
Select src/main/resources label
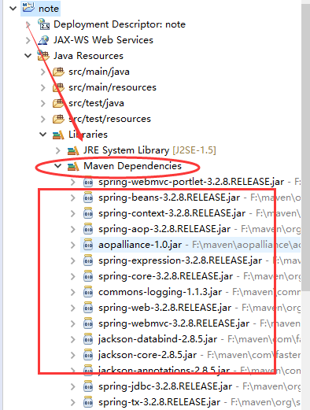[113, 87]
